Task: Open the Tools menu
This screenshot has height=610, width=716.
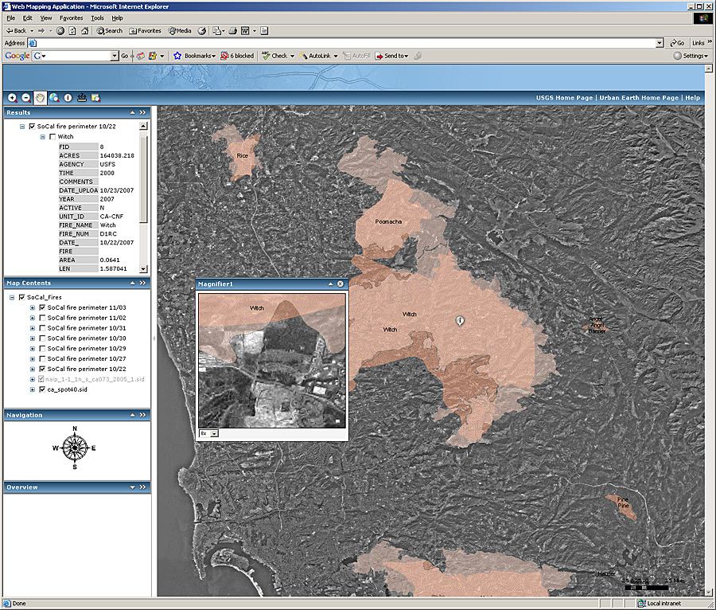Action: pos(97,18)
